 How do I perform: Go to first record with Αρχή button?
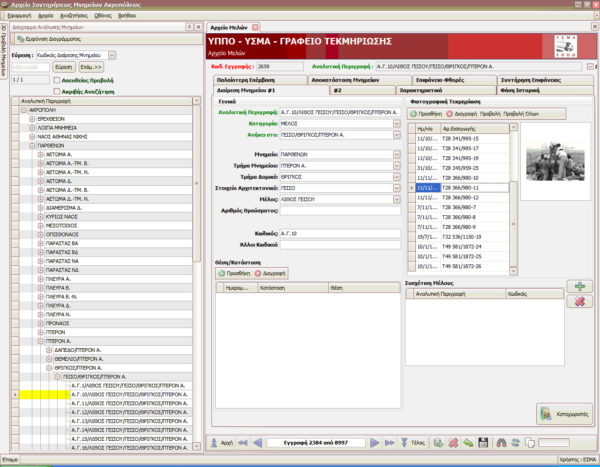pos(222,443)
